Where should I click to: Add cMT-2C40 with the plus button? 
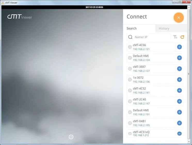pos(179,101)
